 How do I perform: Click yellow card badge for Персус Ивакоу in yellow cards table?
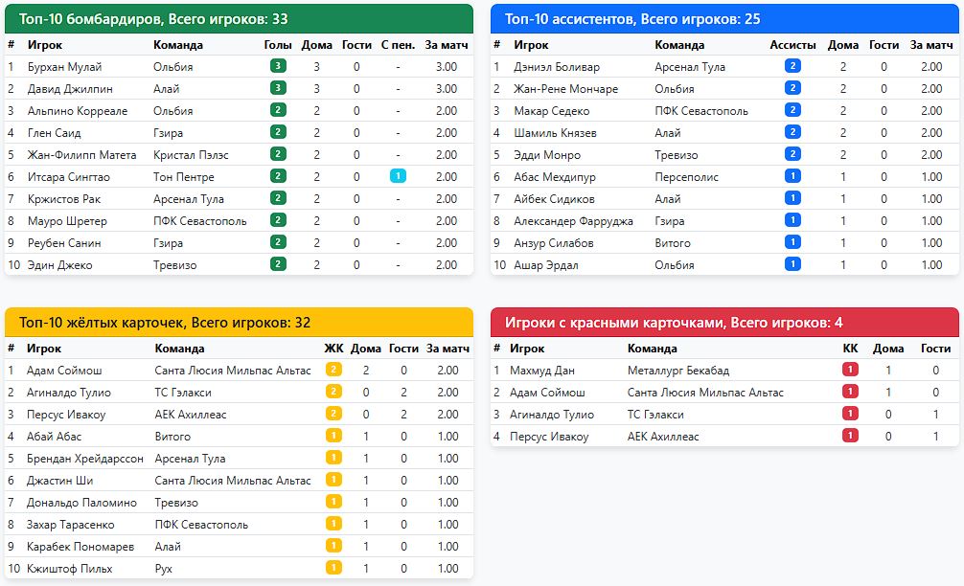point(333,414)
